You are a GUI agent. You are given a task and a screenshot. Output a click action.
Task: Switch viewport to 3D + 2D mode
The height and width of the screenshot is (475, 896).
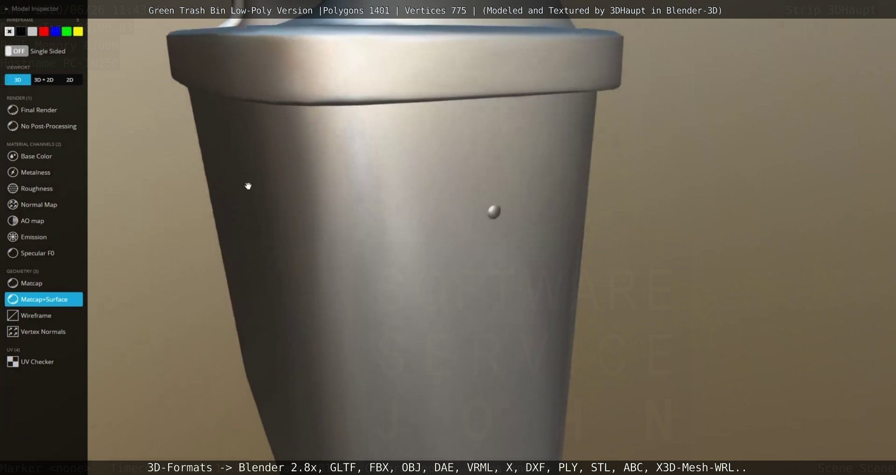[44, 80]
